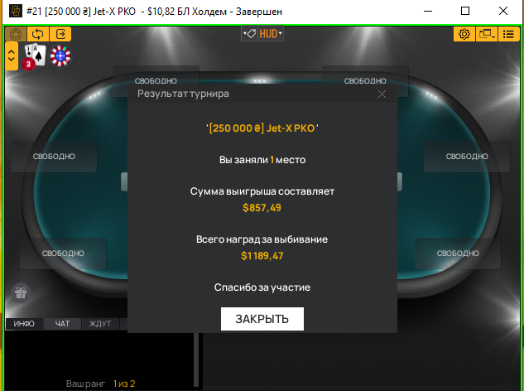Switch to the ЧАТ tab
The height and width of the screenshot is (391, 524).
(62, 323)
